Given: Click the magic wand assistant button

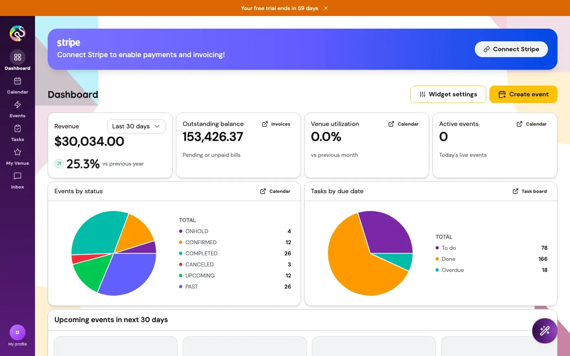Looking at the screenshot, I should pos(545,331).
